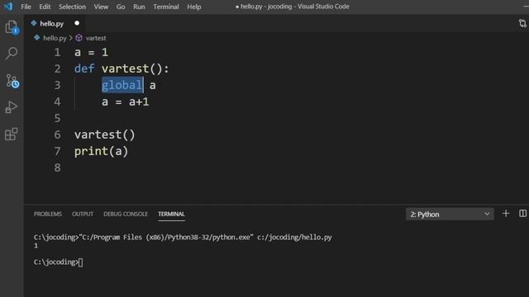Click the python.exe command line in terminal
The image size is (529, 297).
pos(183,237)
